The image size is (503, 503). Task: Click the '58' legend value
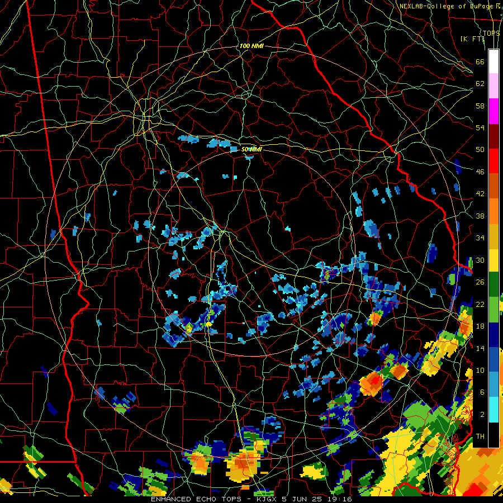pos(480,106)
